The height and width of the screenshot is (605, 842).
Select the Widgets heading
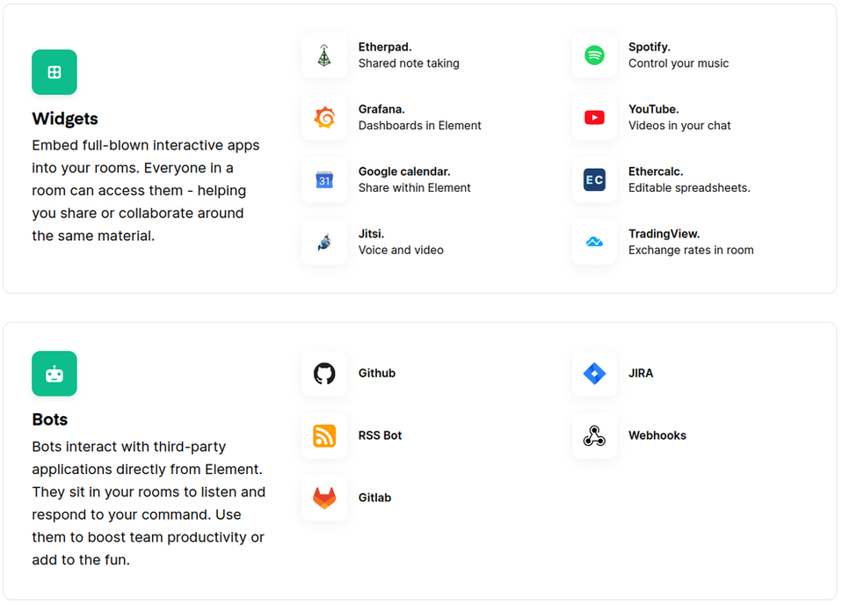65,119
